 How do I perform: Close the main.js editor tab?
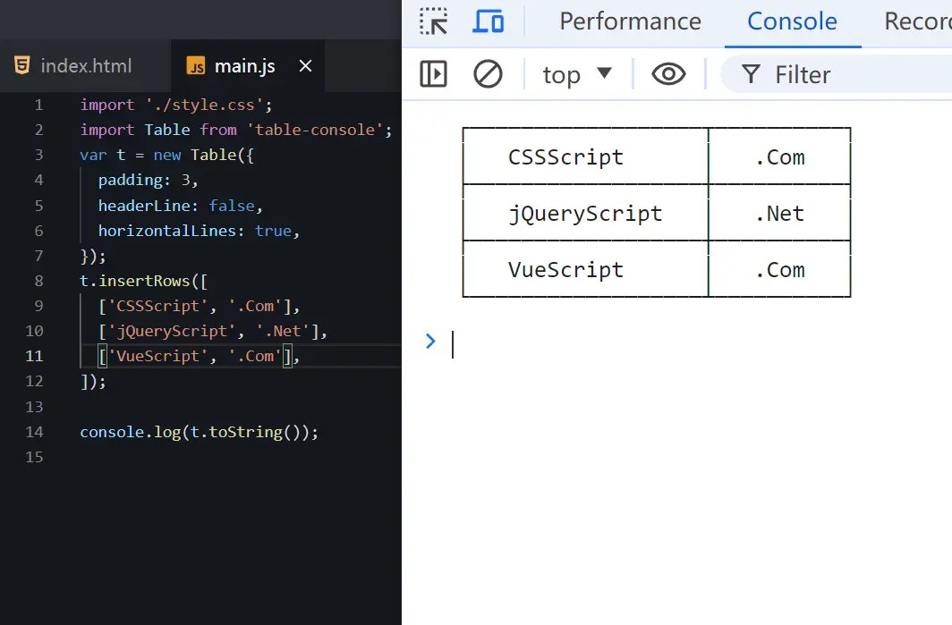[x=305, y=66]
